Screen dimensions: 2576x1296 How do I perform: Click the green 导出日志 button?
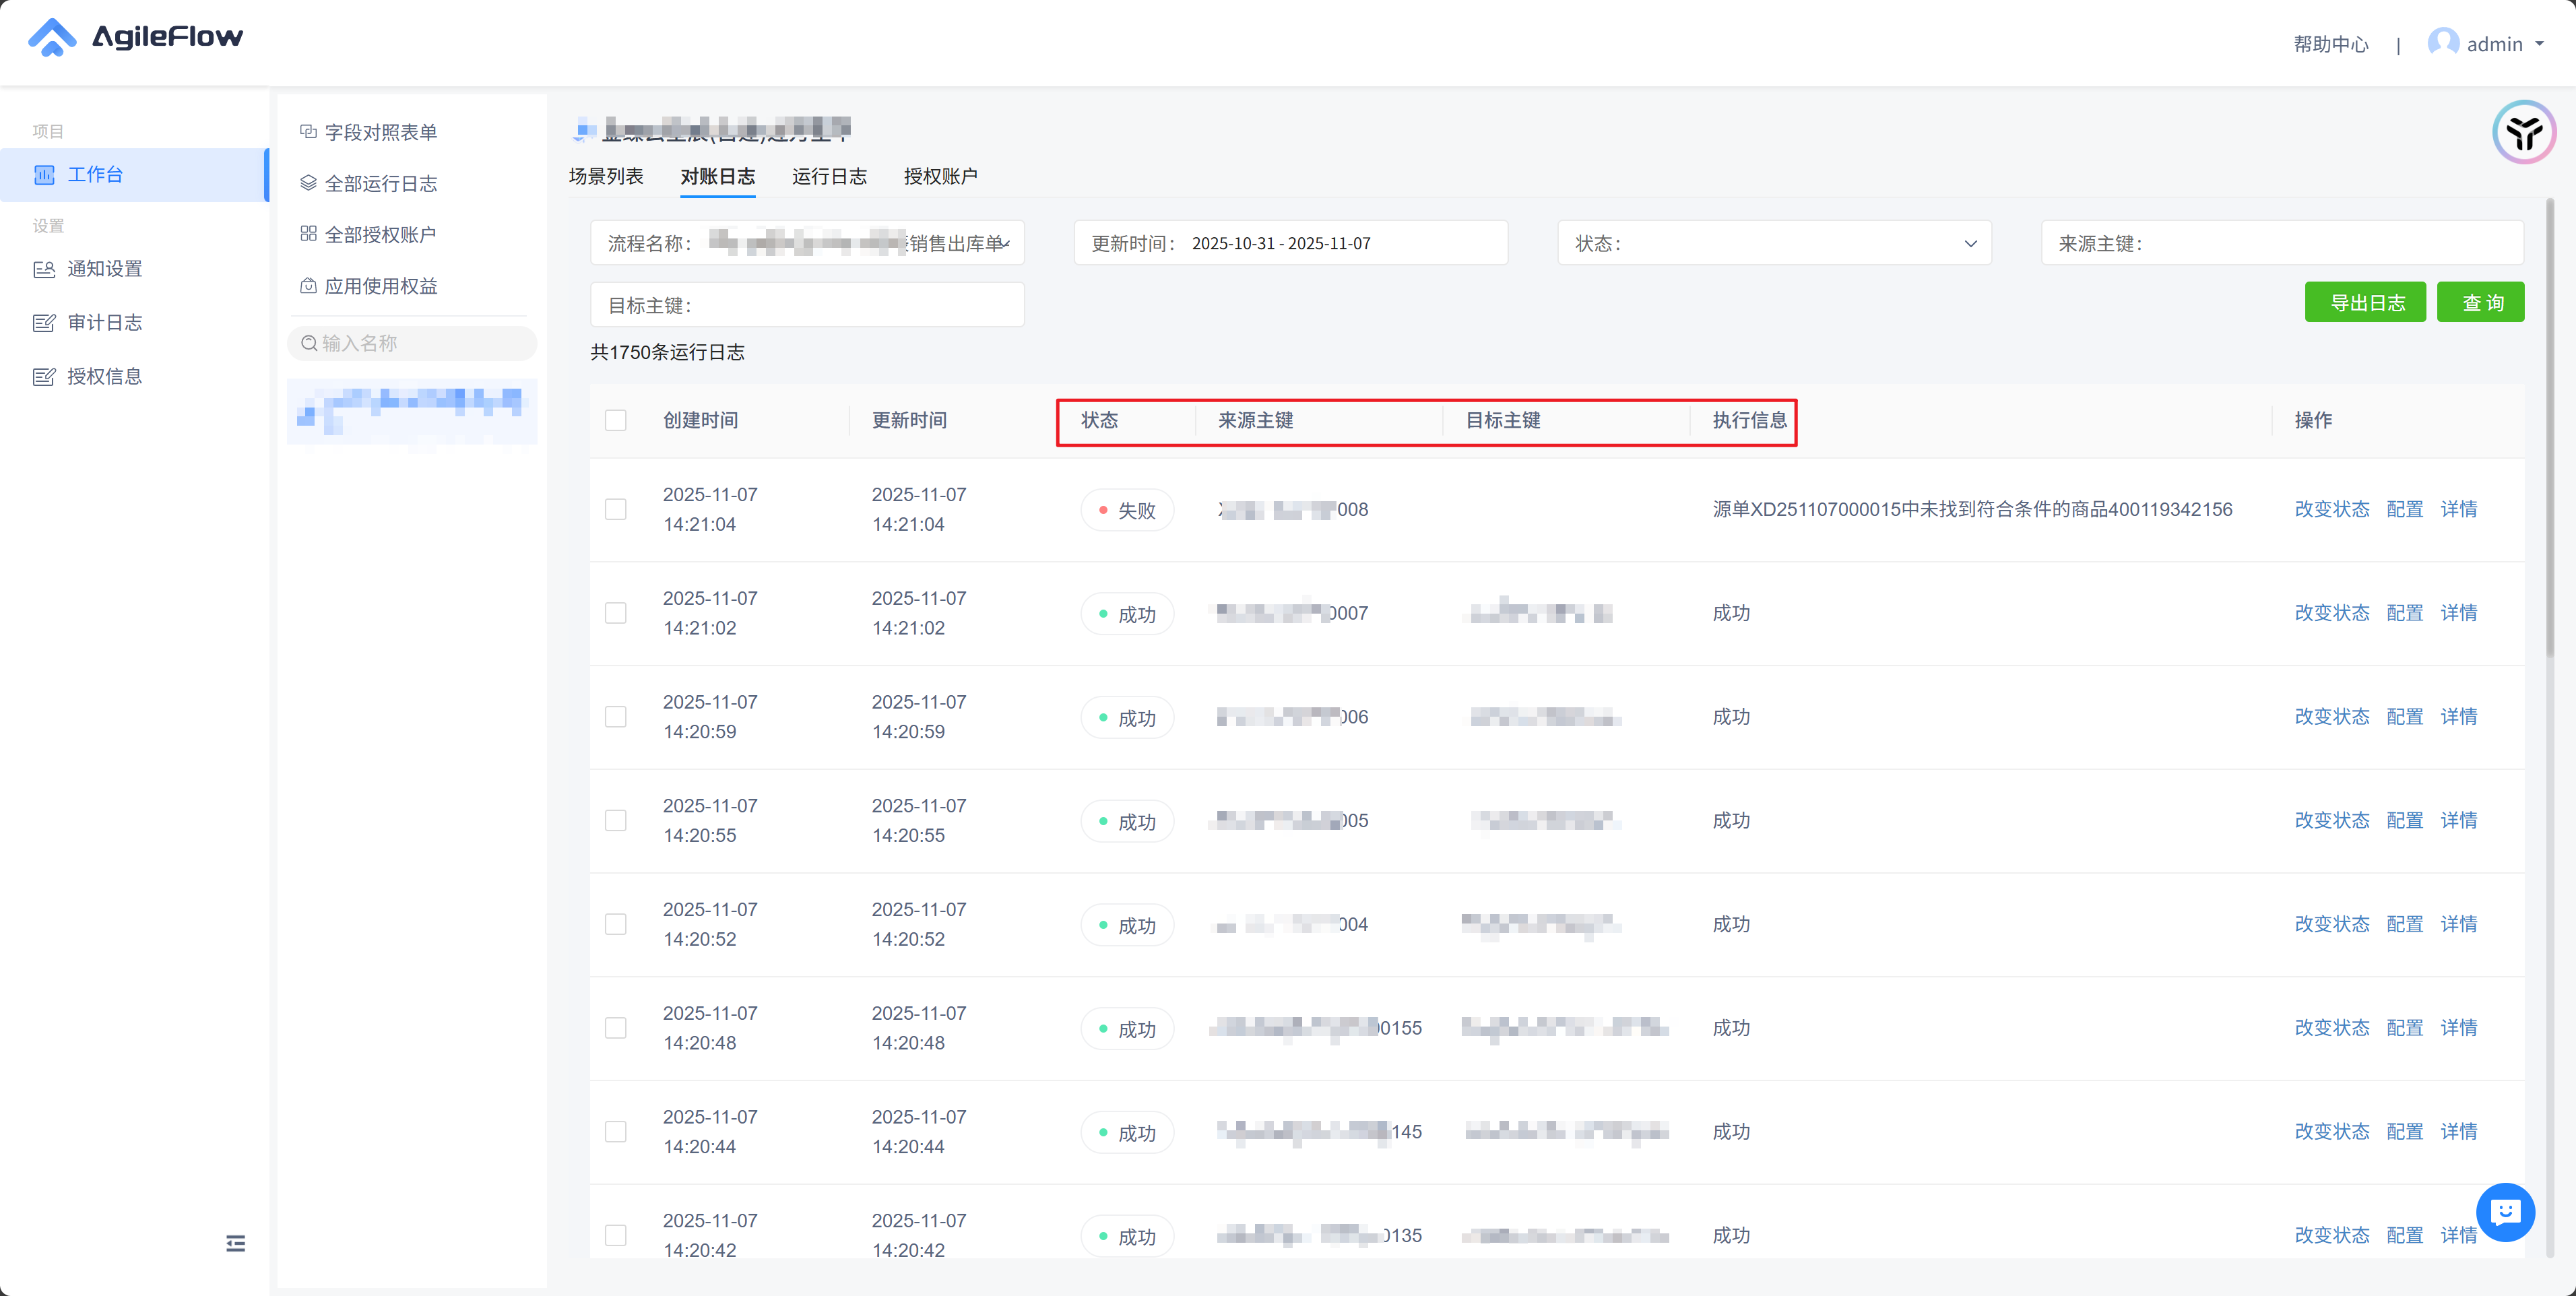pyautogui.click(x=2365, y=302)
